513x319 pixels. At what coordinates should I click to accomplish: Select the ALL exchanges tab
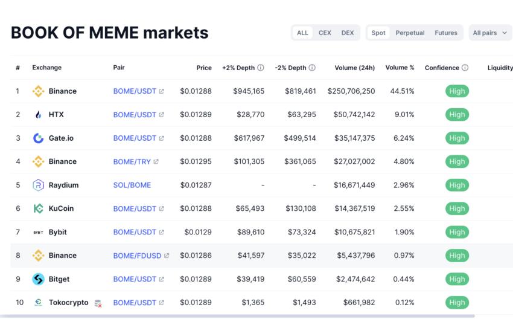coord(302,33)
